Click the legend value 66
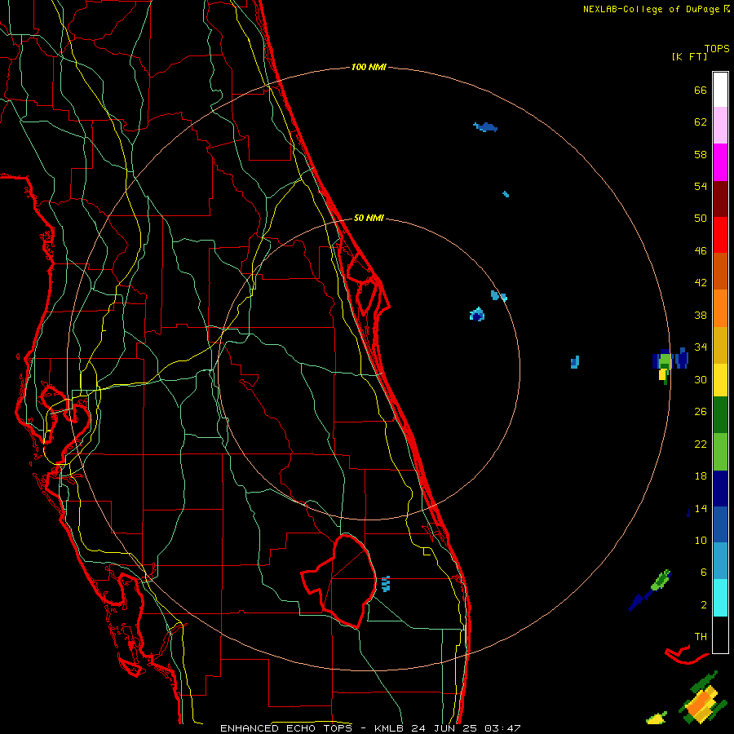734x734 pixels. coord(701,90)
